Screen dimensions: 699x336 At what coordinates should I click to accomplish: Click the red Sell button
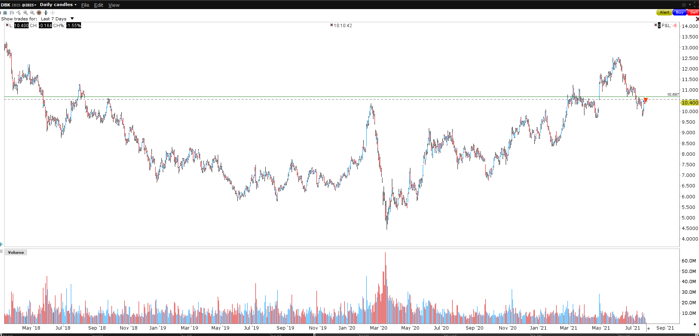tap(693, 12)
